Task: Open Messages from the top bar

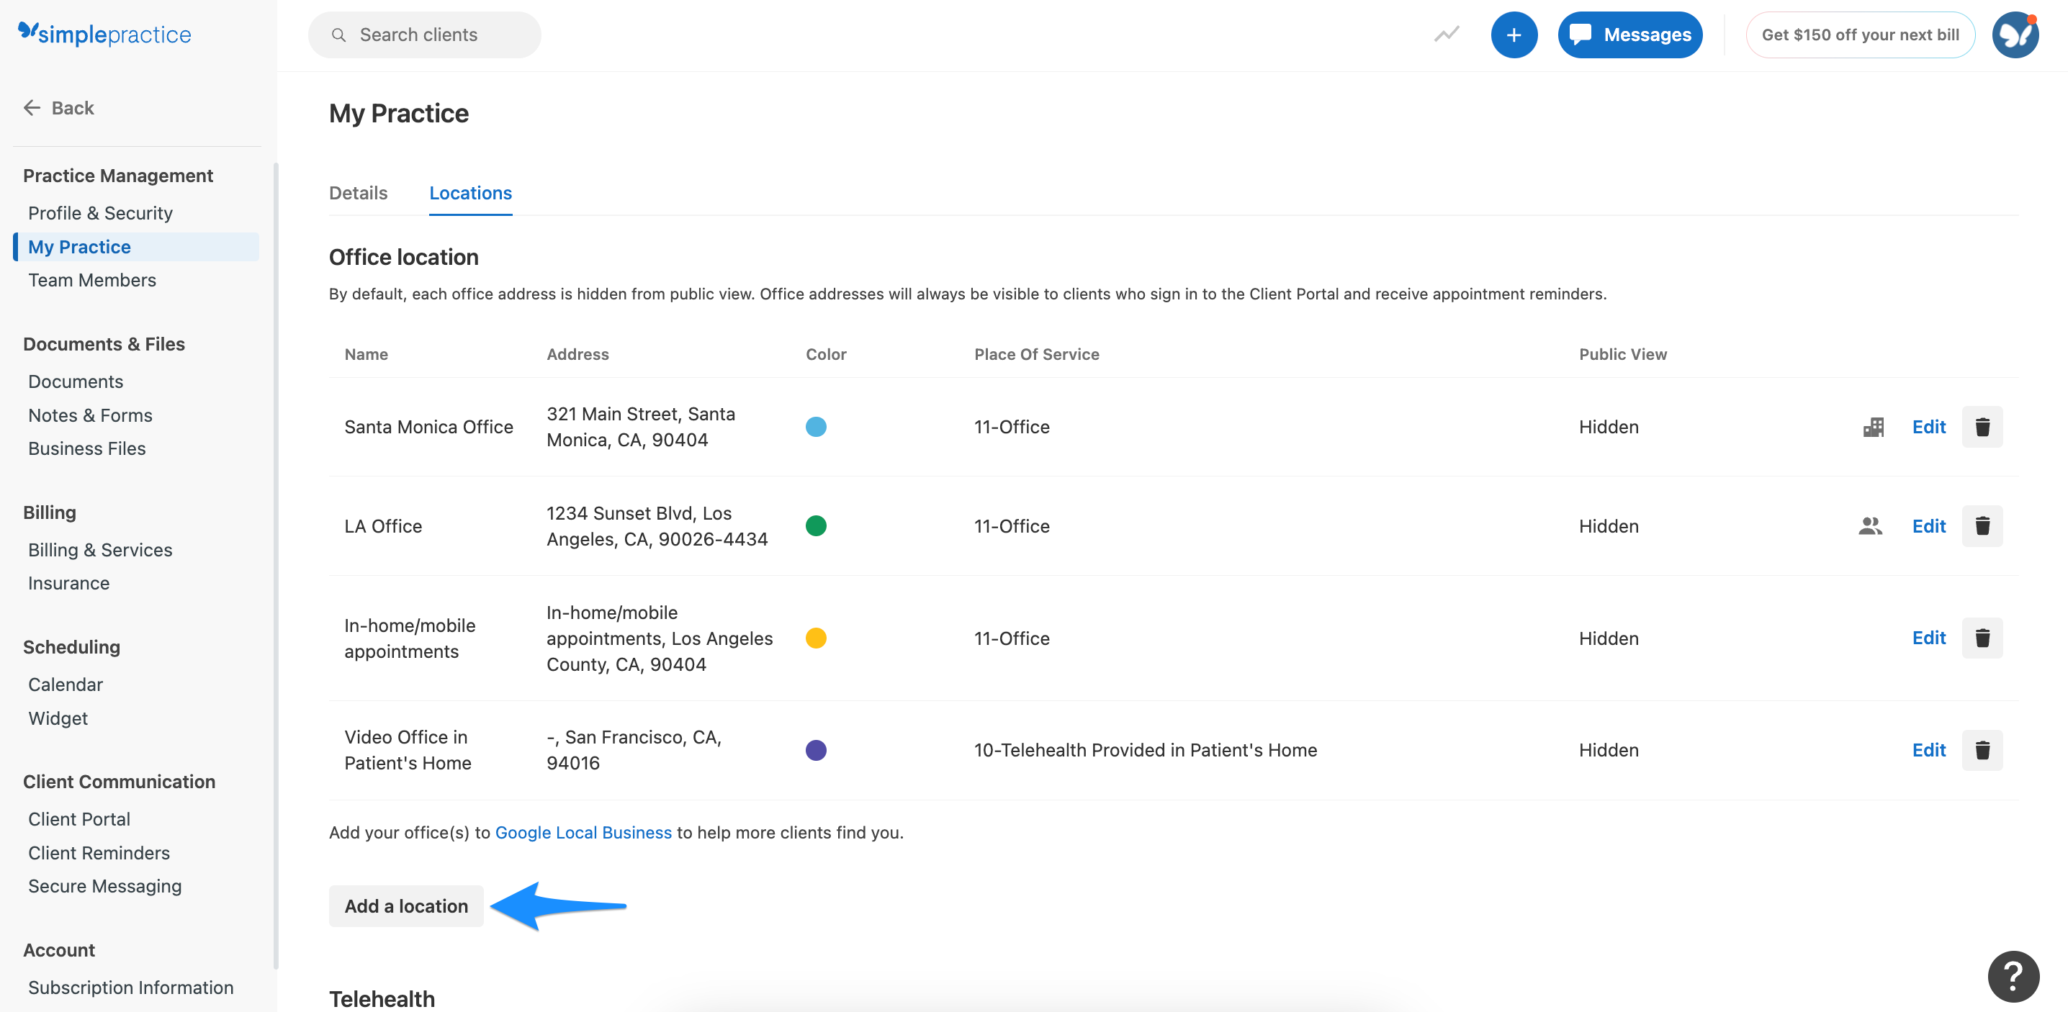Action: tap(1629, 35)
